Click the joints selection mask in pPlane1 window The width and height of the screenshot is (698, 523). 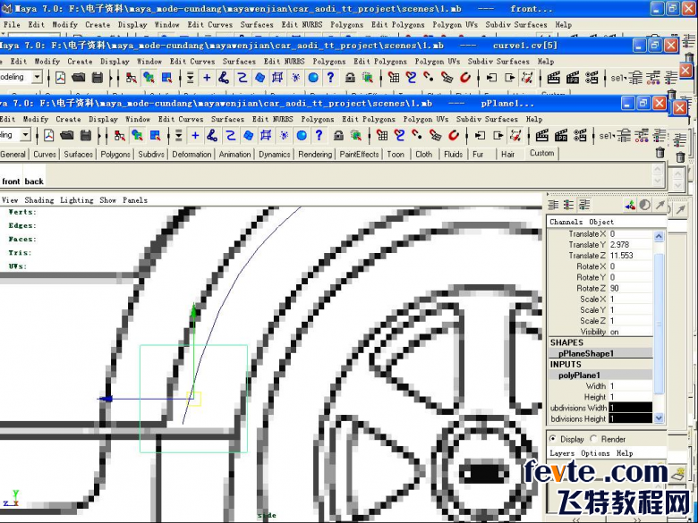pos(212,135)
